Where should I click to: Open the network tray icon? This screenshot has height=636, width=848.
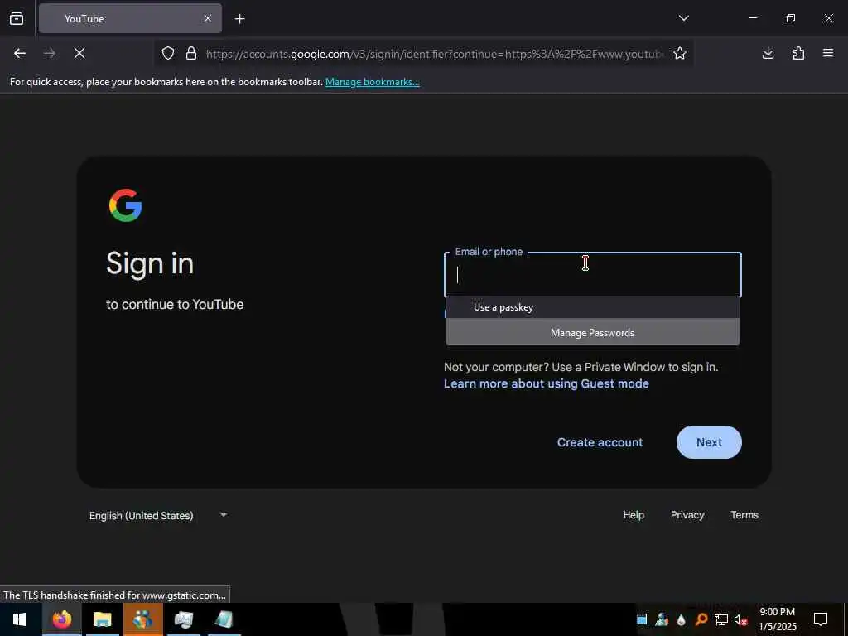721,619
